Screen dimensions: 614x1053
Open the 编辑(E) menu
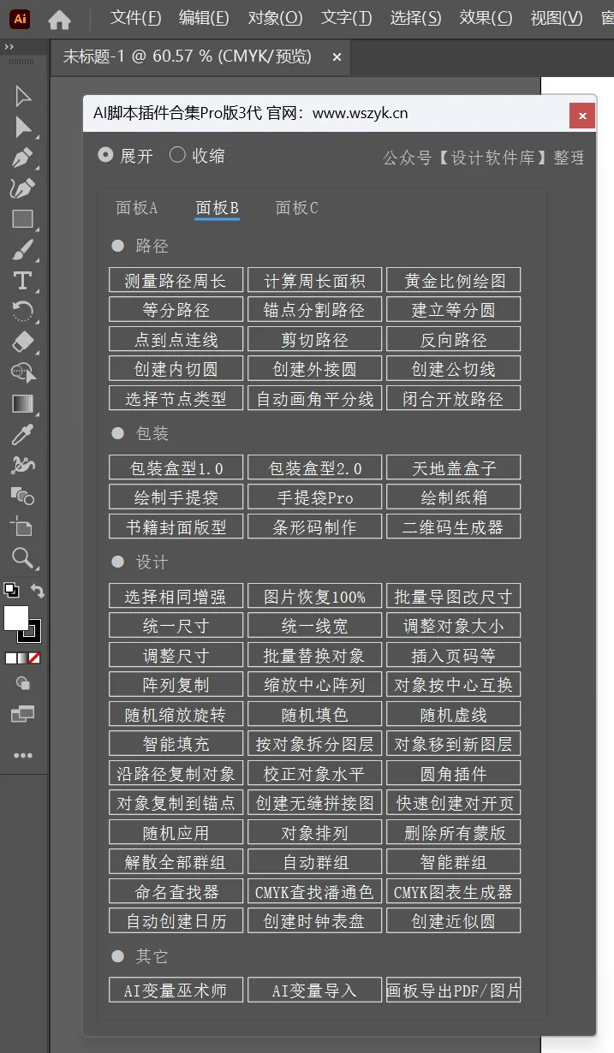click(x=204, y=18)
